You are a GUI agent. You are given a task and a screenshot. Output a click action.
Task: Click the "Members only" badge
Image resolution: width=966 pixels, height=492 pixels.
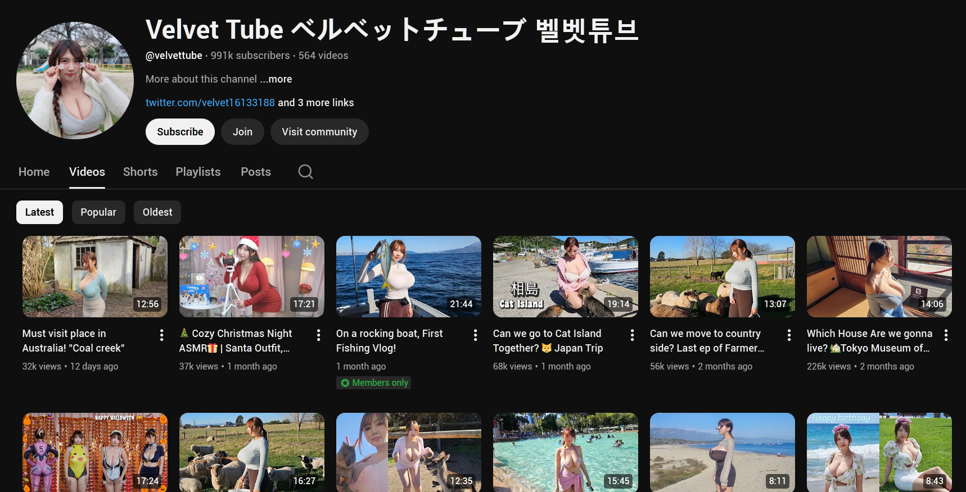pos(374,382)
